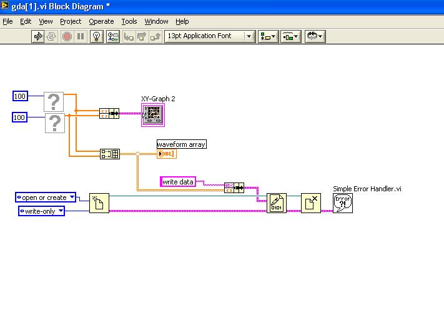This screenshot has height=320, width=444.
Task: Open the Window menu
Action: [156, 21]
